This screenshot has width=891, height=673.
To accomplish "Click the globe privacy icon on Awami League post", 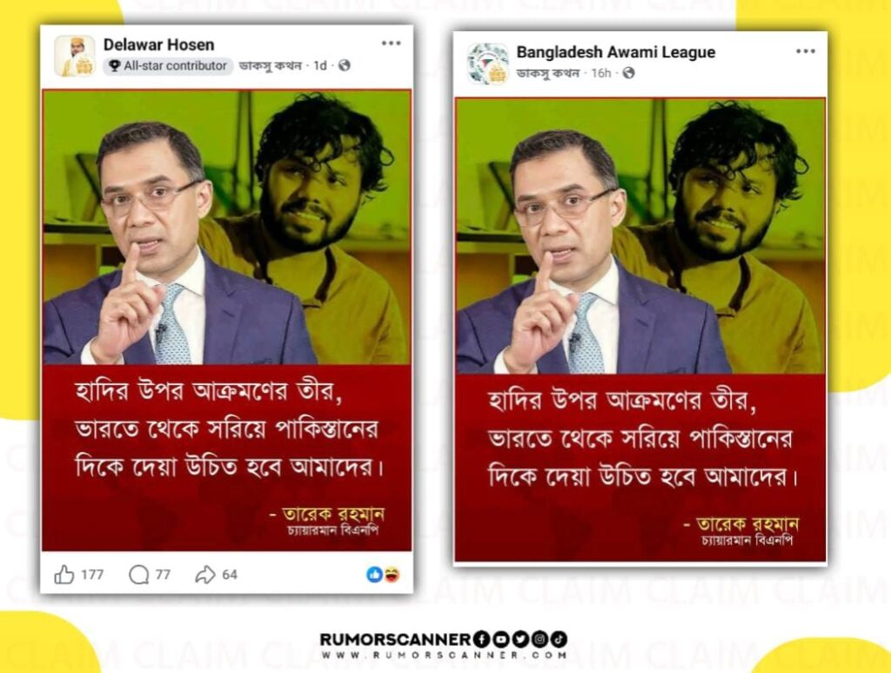I will pos(628,73).
